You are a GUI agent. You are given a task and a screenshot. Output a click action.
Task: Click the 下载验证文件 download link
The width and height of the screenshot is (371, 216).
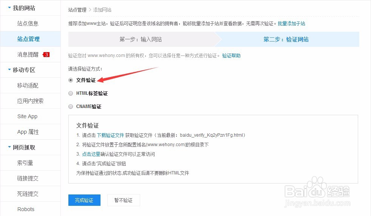click(x=110, y=135)
